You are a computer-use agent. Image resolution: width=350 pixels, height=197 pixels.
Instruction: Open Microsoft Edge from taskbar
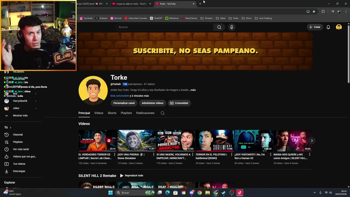(168, 193)
